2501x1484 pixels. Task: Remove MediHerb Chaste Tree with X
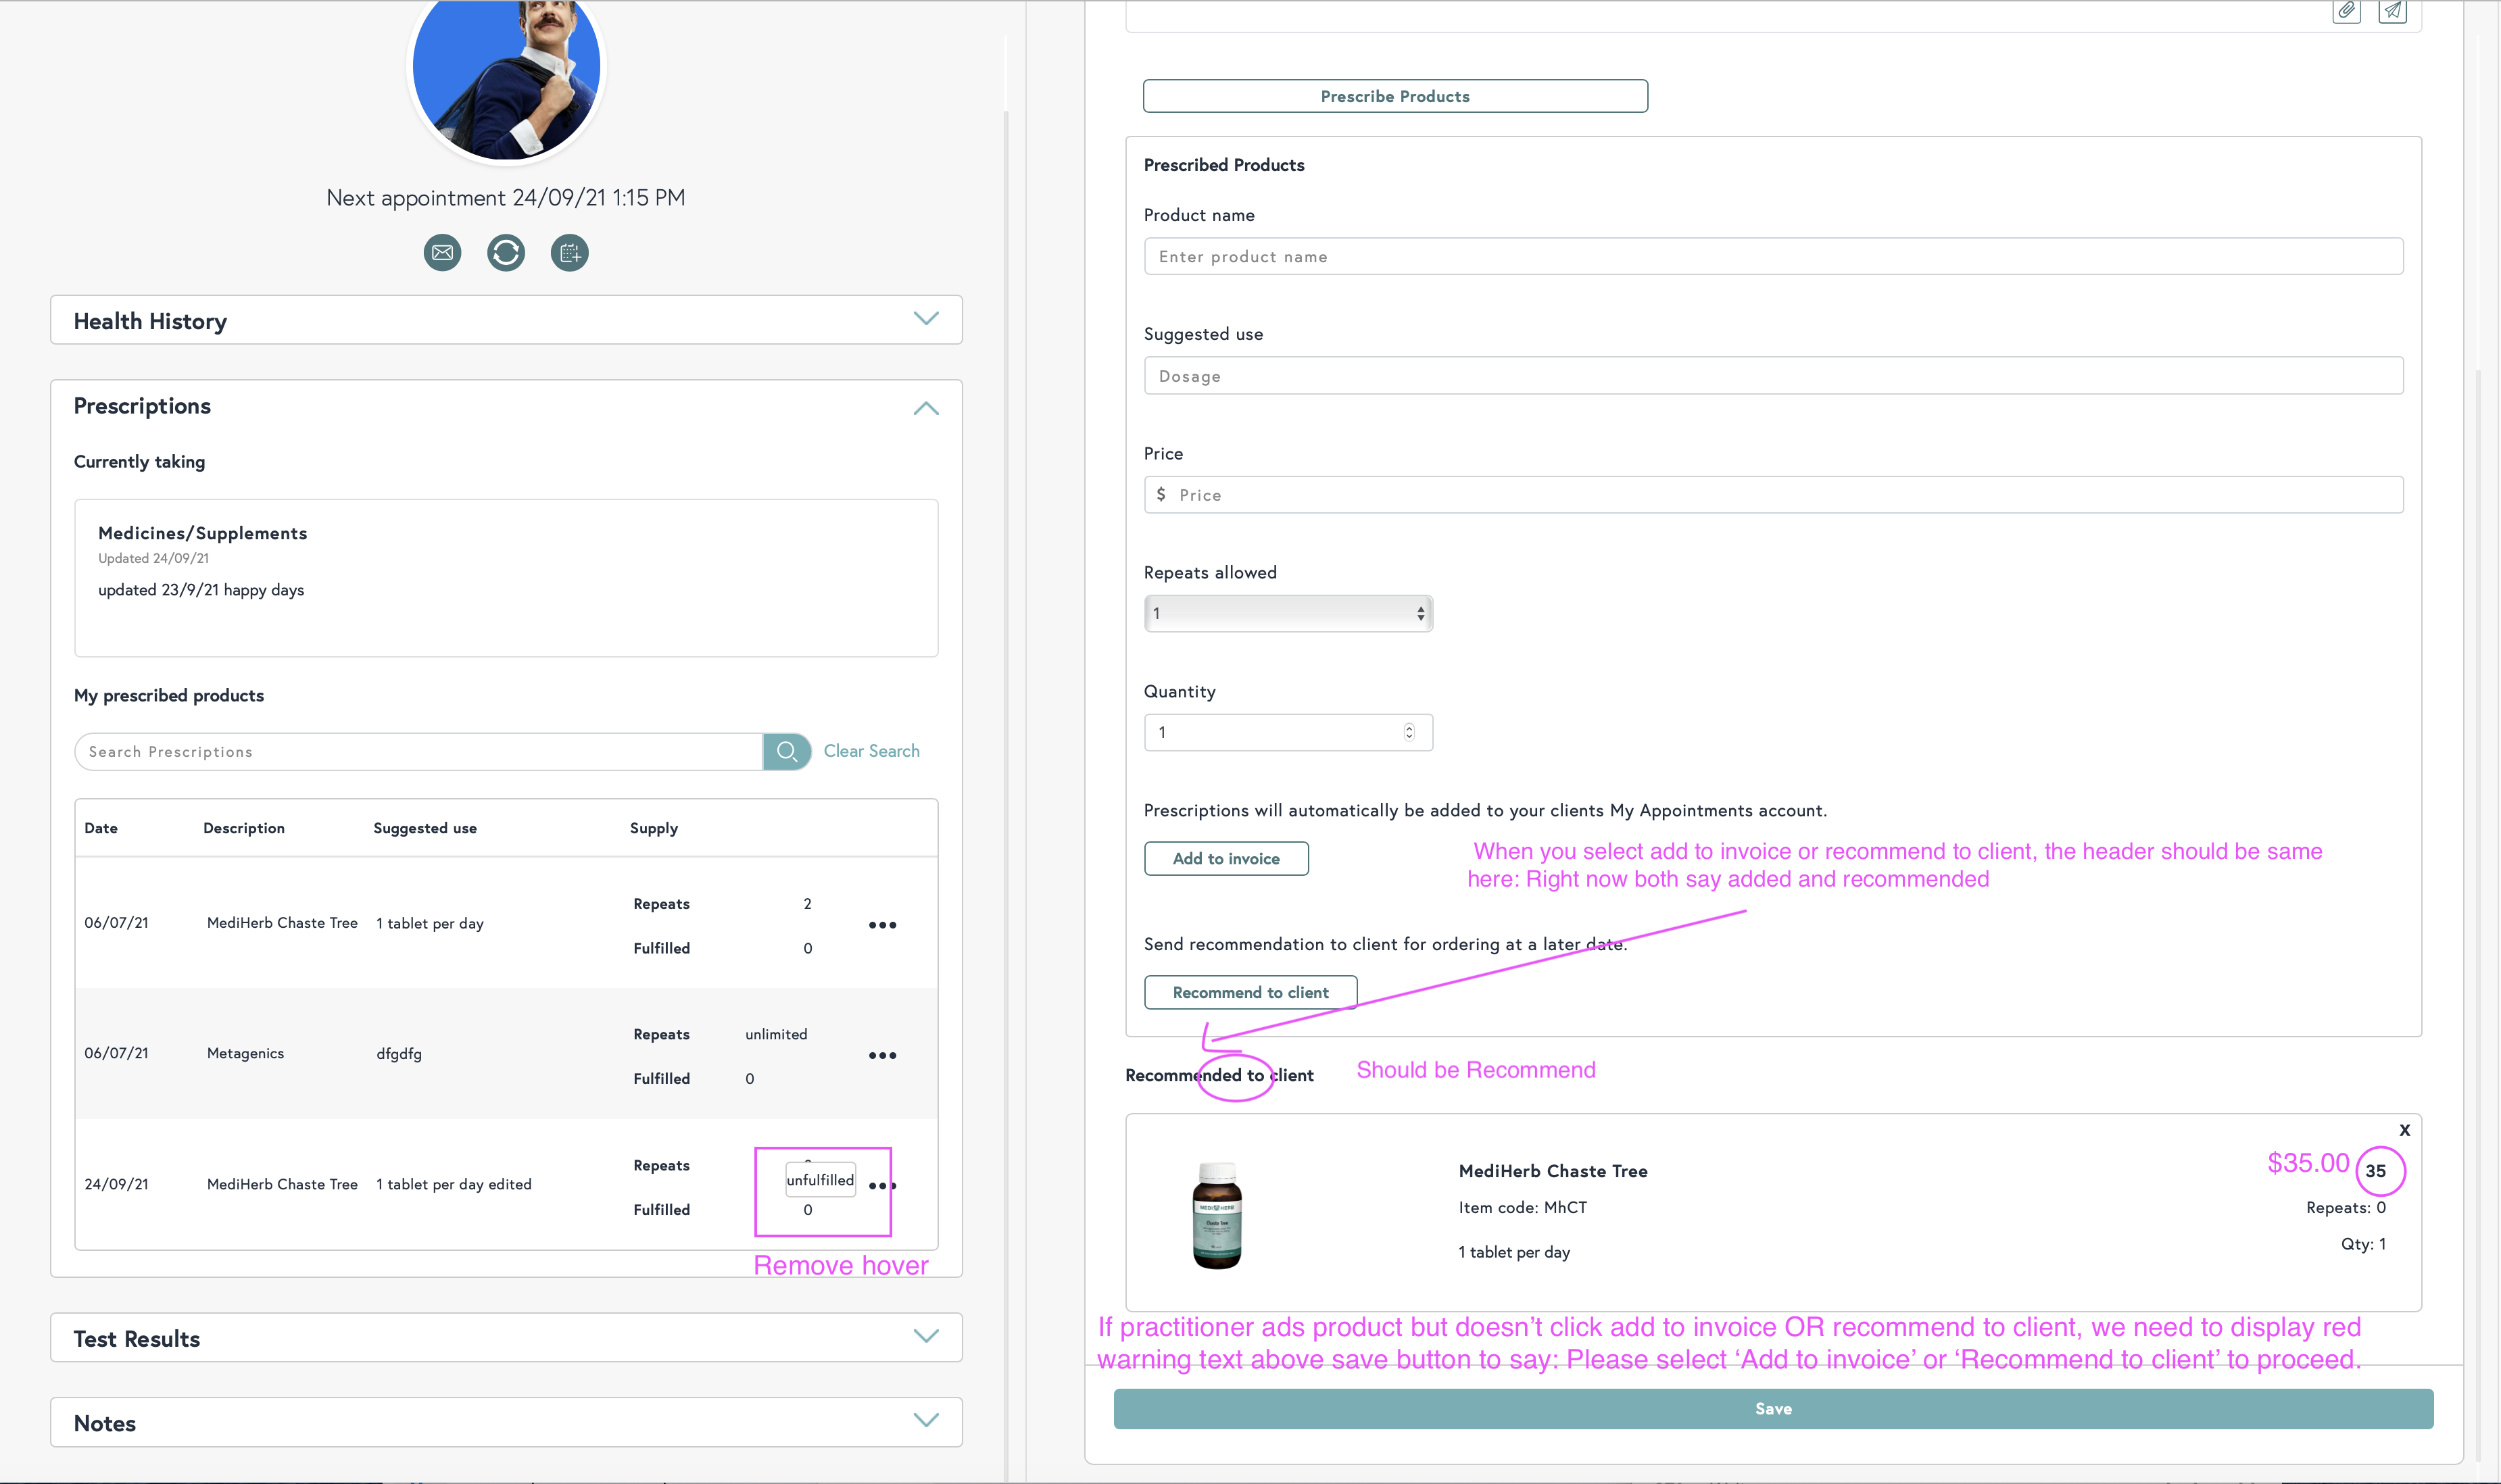tap(2404, 1130)
